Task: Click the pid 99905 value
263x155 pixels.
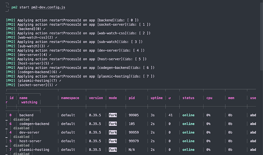Action: click(x=134, y=115)
